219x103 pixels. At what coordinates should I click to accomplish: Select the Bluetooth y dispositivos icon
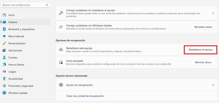coord(4,29)
